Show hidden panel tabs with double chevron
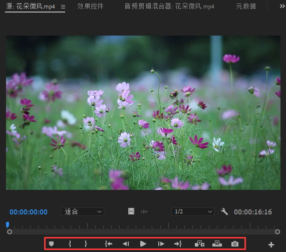The width and height of the screenshot is (286, 252). pyautogui.click(x=282, y=7)
